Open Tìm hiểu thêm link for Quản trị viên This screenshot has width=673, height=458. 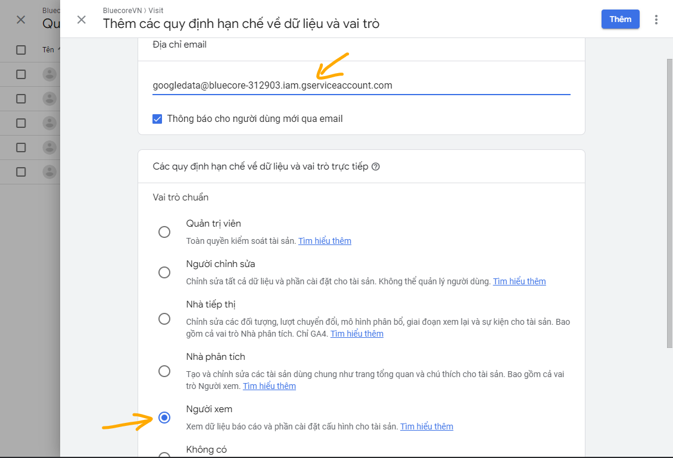pyautogui.click(x=325, y=241)
